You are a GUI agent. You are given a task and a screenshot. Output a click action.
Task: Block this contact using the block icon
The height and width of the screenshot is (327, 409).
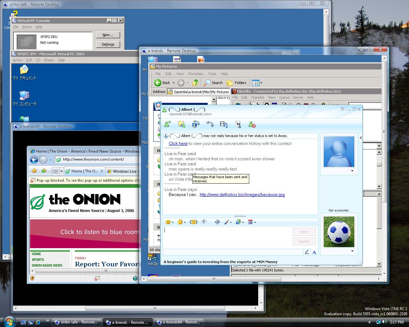click(252, 125)
